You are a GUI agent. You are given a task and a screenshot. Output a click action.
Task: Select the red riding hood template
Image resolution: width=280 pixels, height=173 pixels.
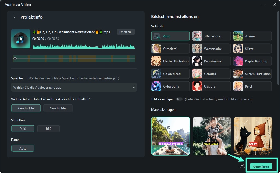[x=253, y=136]
